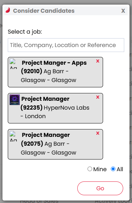132x203 pixels.
Task: Click the HyperNova Labs galaxy logo
Action: [14, 100]
